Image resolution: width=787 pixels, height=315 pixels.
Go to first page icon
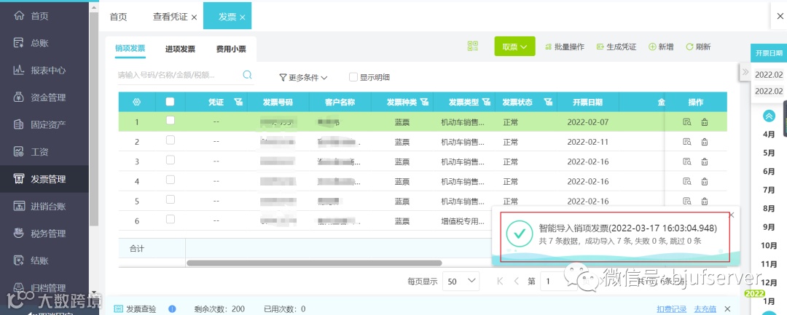tap(500, 282)
